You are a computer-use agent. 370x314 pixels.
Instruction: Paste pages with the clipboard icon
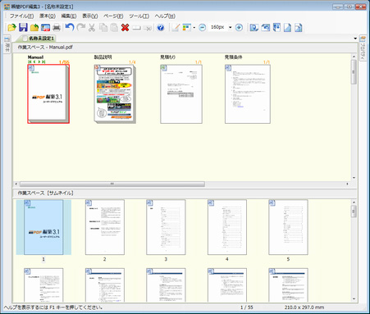click(x=114, y=27)
